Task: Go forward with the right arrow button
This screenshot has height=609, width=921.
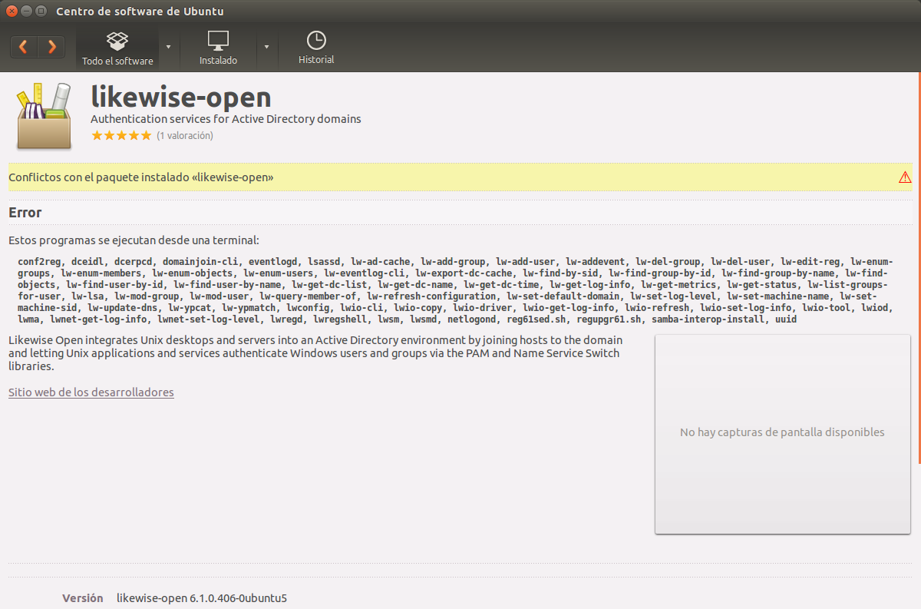Action: (51, 47)
